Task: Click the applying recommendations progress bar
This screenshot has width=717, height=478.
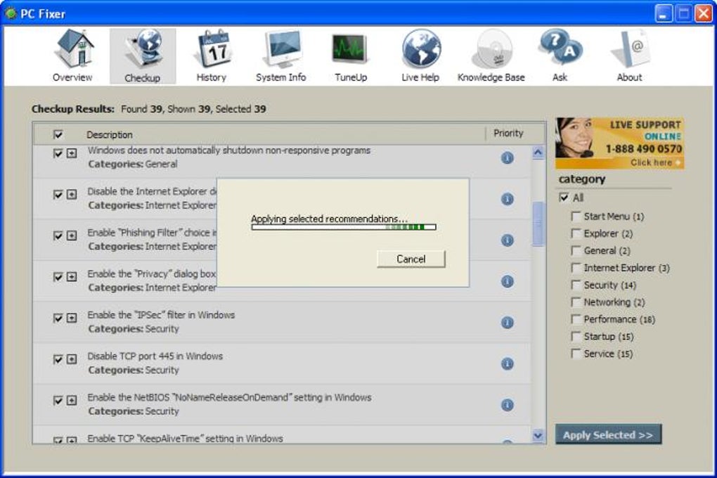Action: point(344,227)
